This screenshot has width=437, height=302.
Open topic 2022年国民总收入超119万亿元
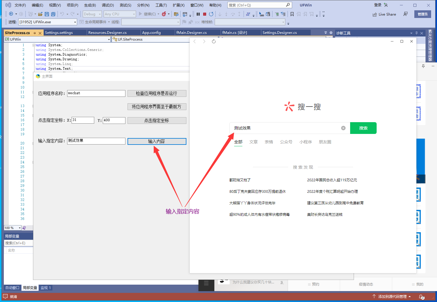coord(332,180)
